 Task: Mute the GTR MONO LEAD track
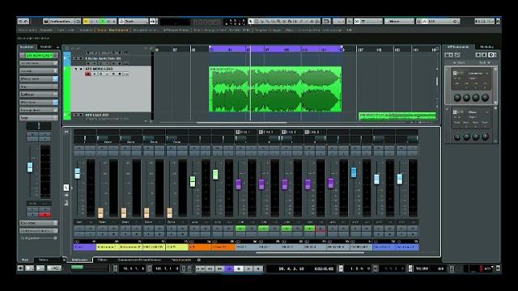[x=75, y=69]
